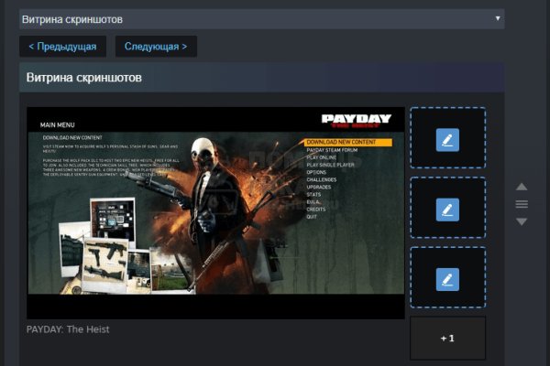Click the small arrow on the showcase dropdown

click(498, 18)
